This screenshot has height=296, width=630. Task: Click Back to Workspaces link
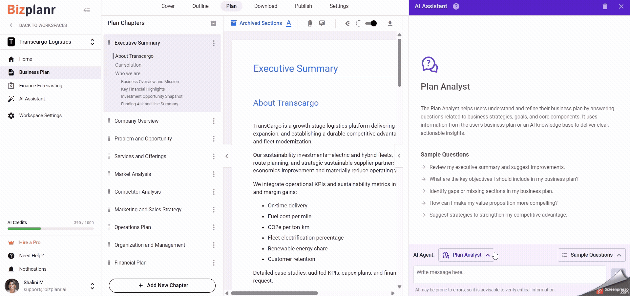coord(38,25)
